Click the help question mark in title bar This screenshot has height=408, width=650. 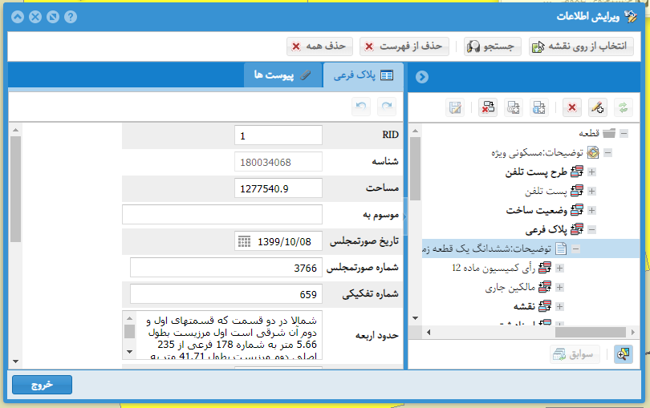(71, 17)
